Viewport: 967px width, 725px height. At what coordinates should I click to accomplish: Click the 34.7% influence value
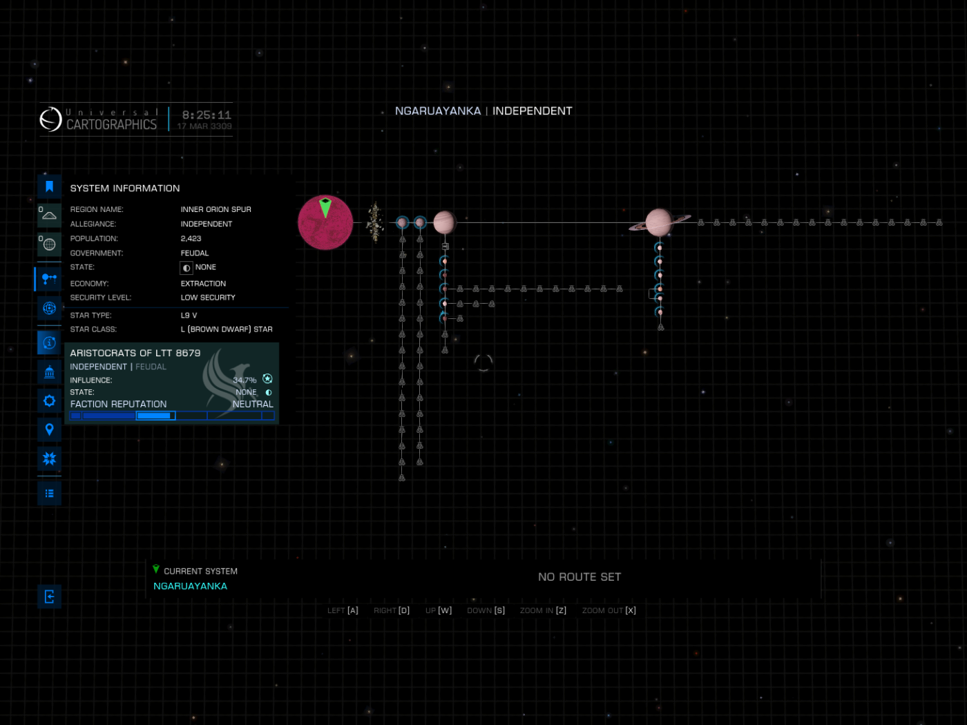(245, 380)
